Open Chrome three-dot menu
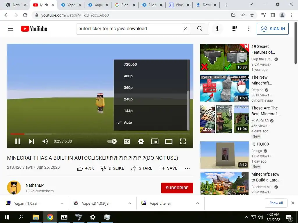298x223 pixels. 292,15
